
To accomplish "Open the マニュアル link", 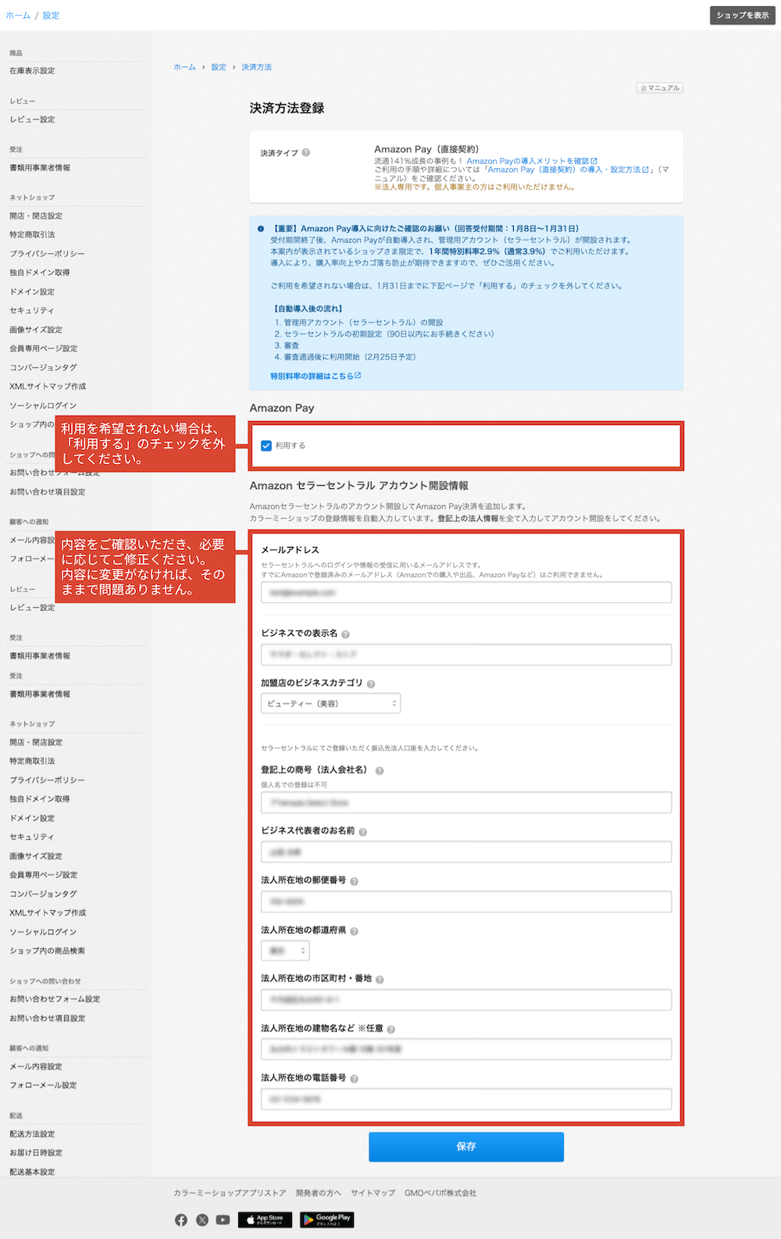I will (x=660, y=88).
